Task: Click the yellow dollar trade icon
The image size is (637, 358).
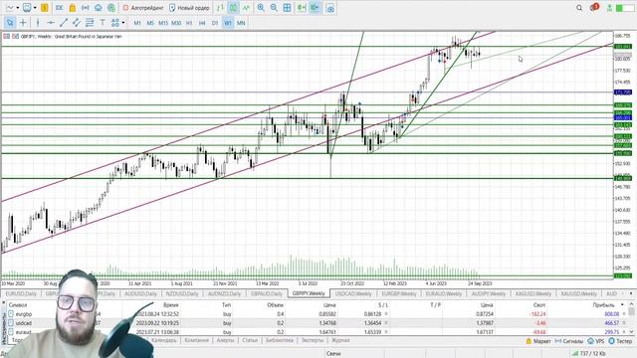Action: 44,8
